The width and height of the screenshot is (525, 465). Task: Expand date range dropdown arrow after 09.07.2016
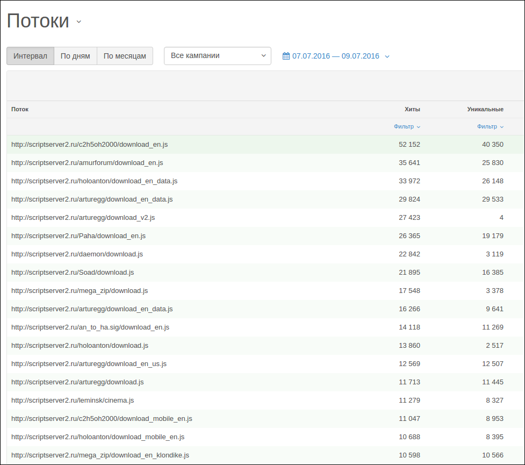click(387, 56)
